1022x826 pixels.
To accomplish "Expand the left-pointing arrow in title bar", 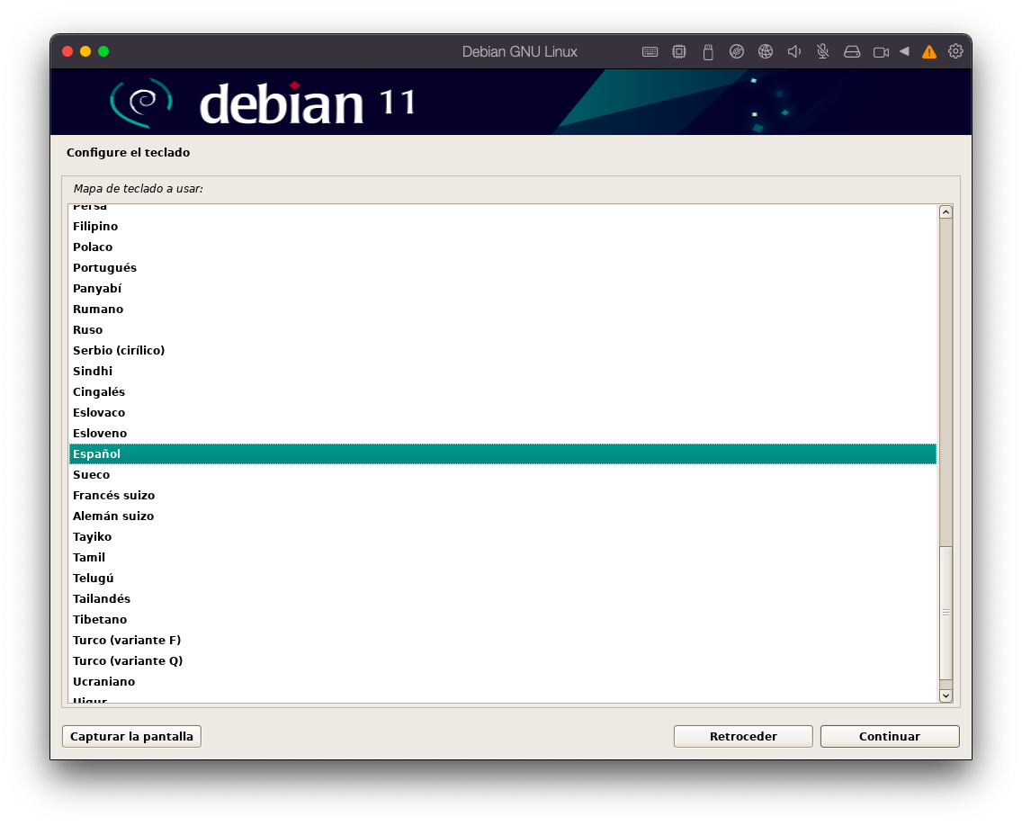I will [904, 51].
